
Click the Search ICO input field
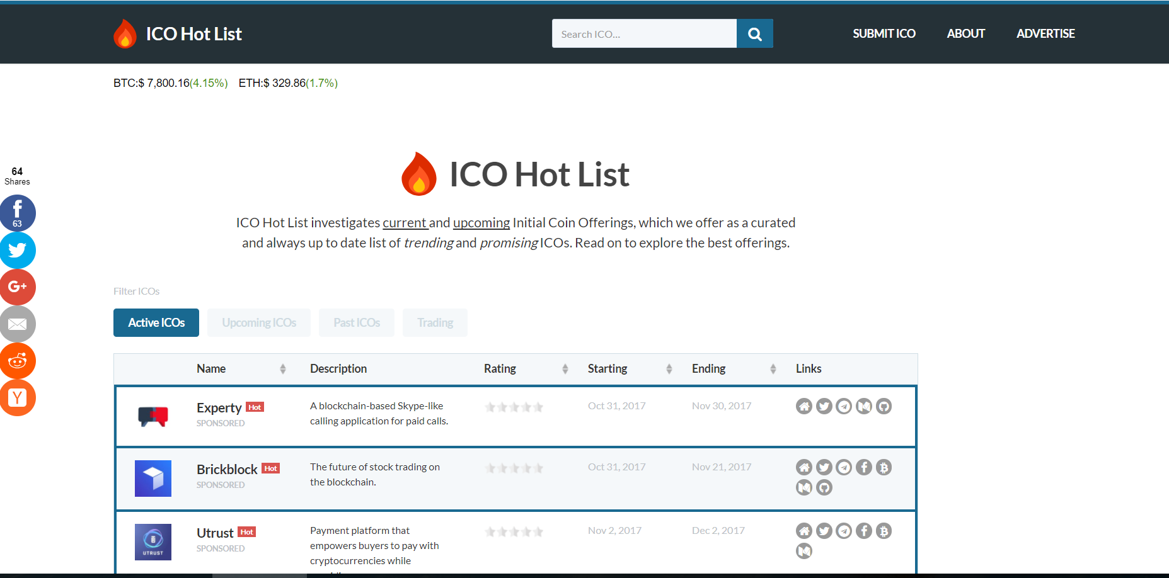coord(644,33)
